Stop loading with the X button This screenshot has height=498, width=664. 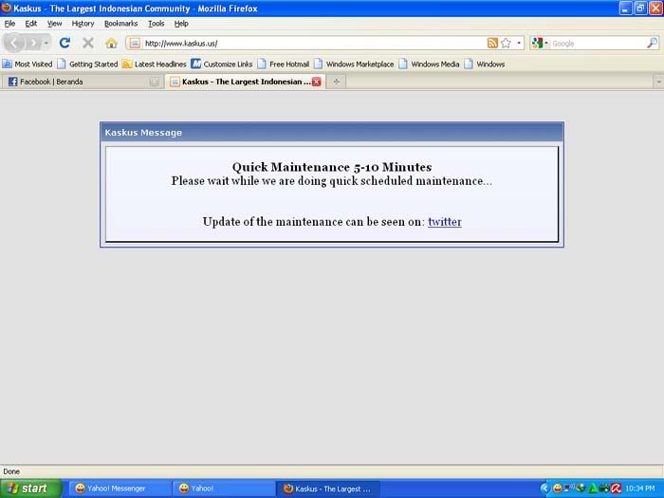(87, 43)
